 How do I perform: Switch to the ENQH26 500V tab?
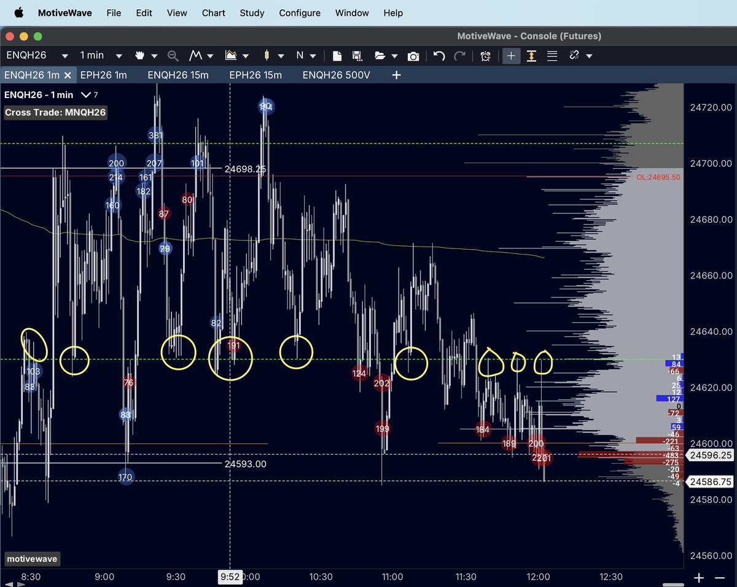pyautogui.click(x=336, y=75)
